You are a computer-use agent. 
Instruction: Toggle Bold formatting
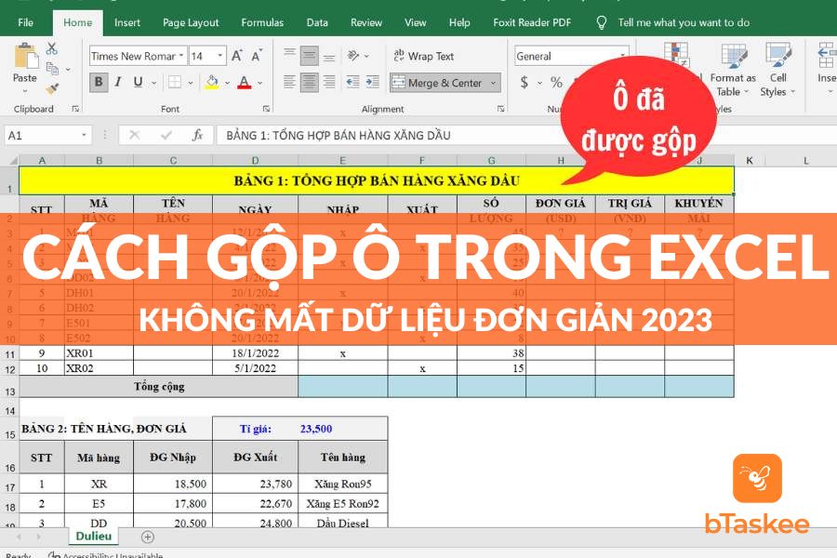pyautogui.click(x=99, y=82)
